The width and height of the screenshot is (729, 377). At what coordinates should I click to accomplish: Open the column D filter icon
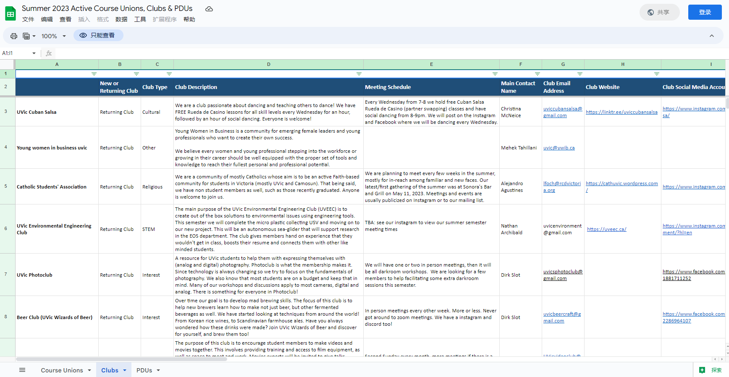pyautogui.click(x=359, y=74)
